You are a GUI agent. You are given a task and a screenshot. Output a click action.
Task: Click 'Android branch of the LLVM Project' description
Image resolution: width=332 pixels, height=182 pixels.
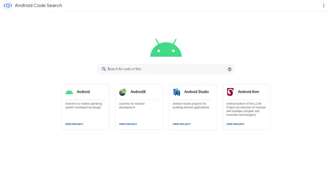click(x=246, y=109)
